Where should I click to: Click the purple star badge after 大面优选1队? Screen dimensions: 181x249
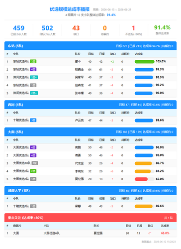[x=33, y=147]
